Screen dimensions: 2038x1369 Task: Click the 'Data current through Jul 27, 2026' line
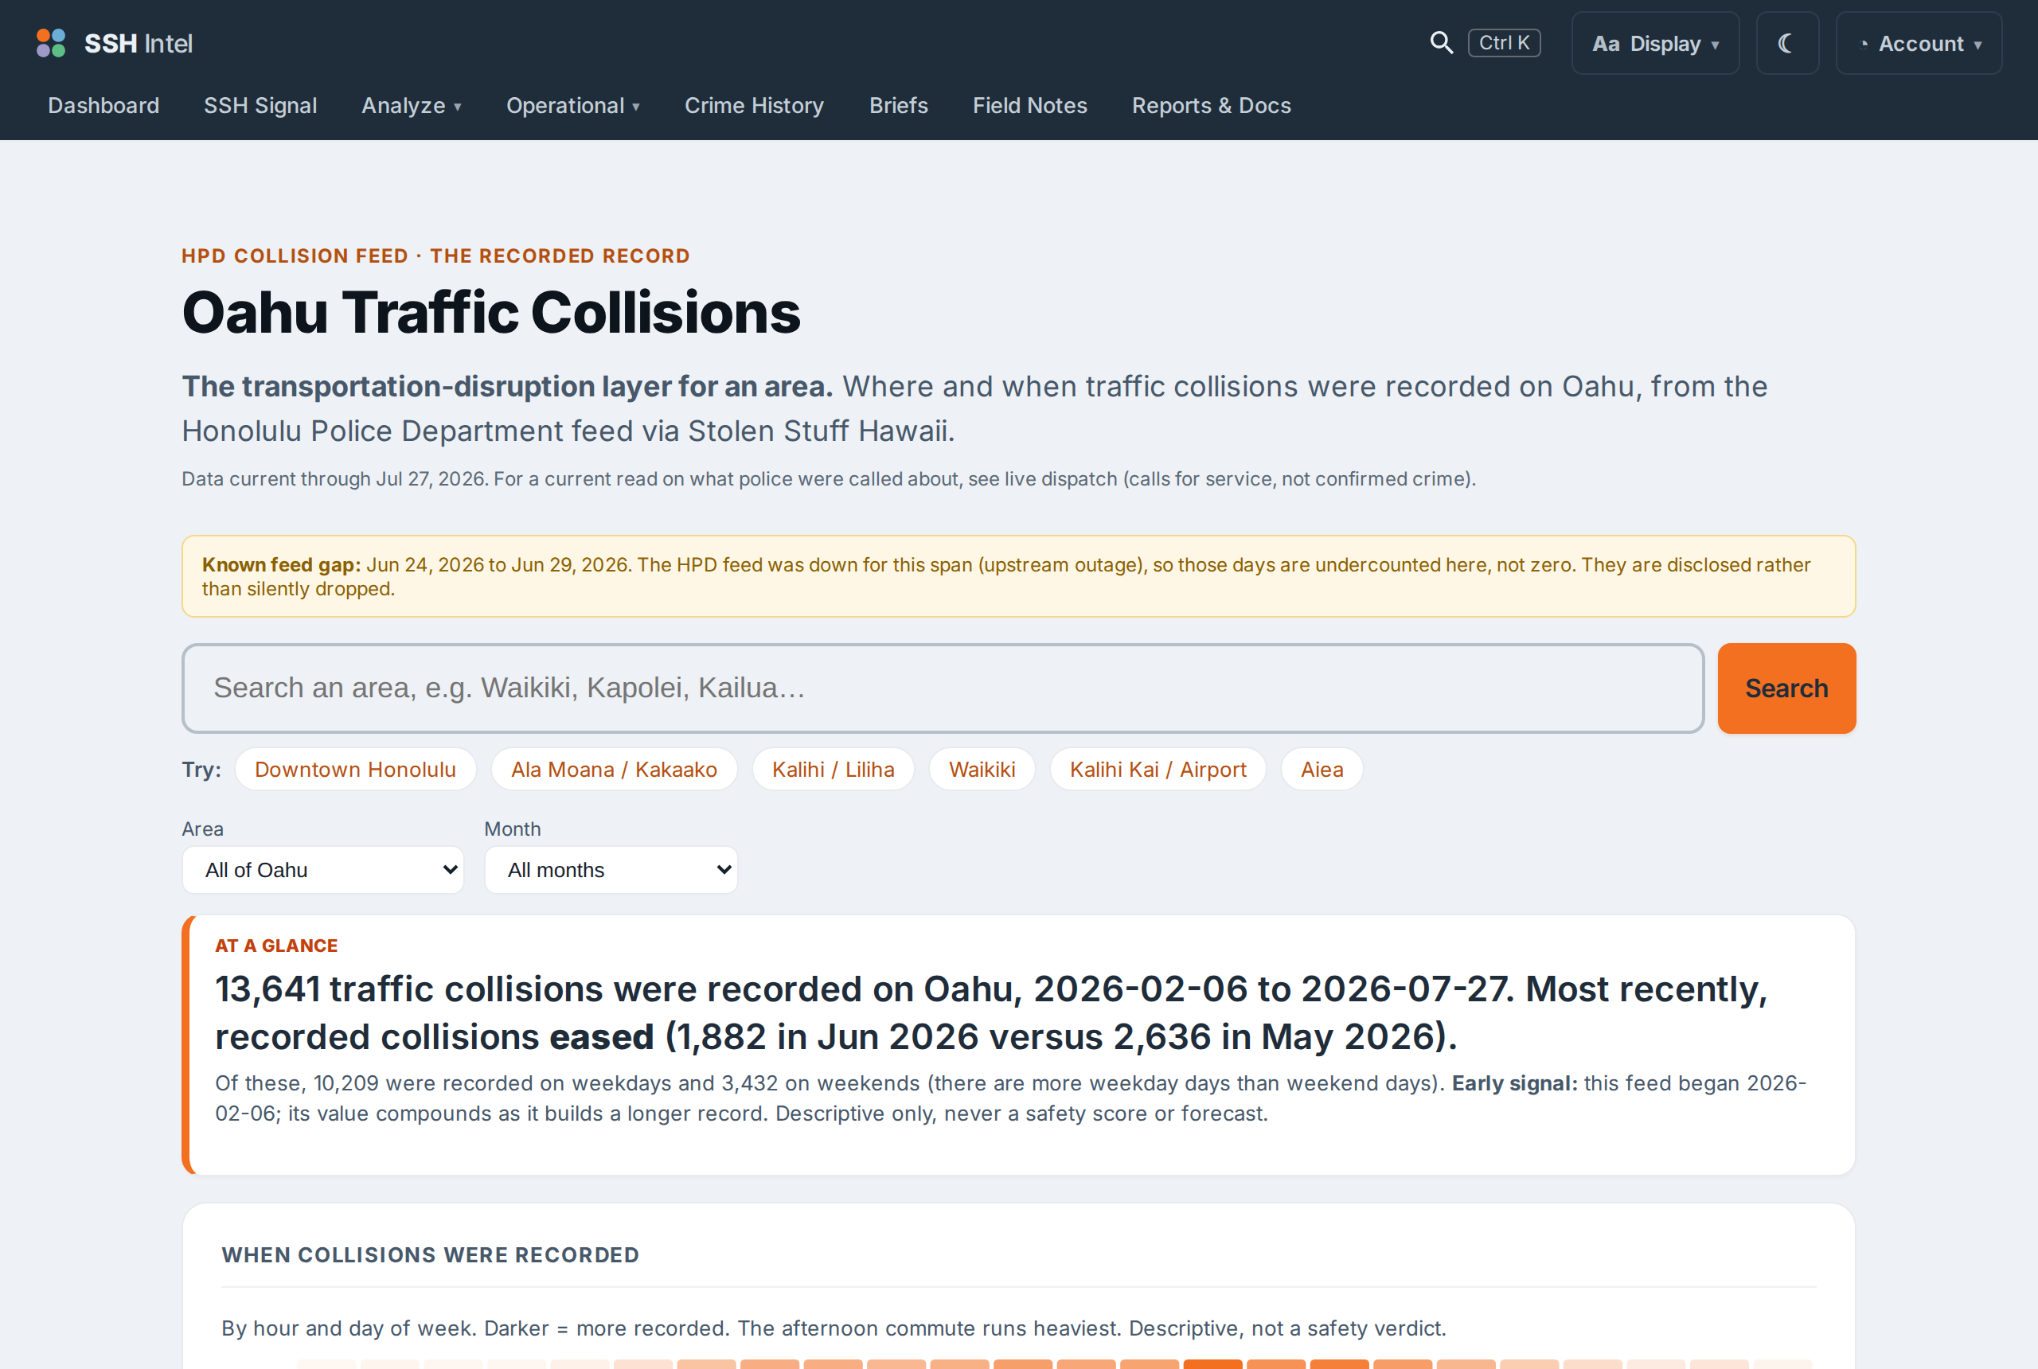pos(334,478)
